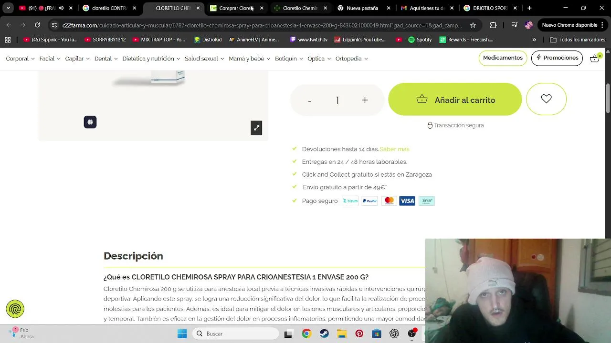Open the media controls icon in toolbar
This screenshot has height=343, width=611.
pyautogui.click(x=514, y=25)
